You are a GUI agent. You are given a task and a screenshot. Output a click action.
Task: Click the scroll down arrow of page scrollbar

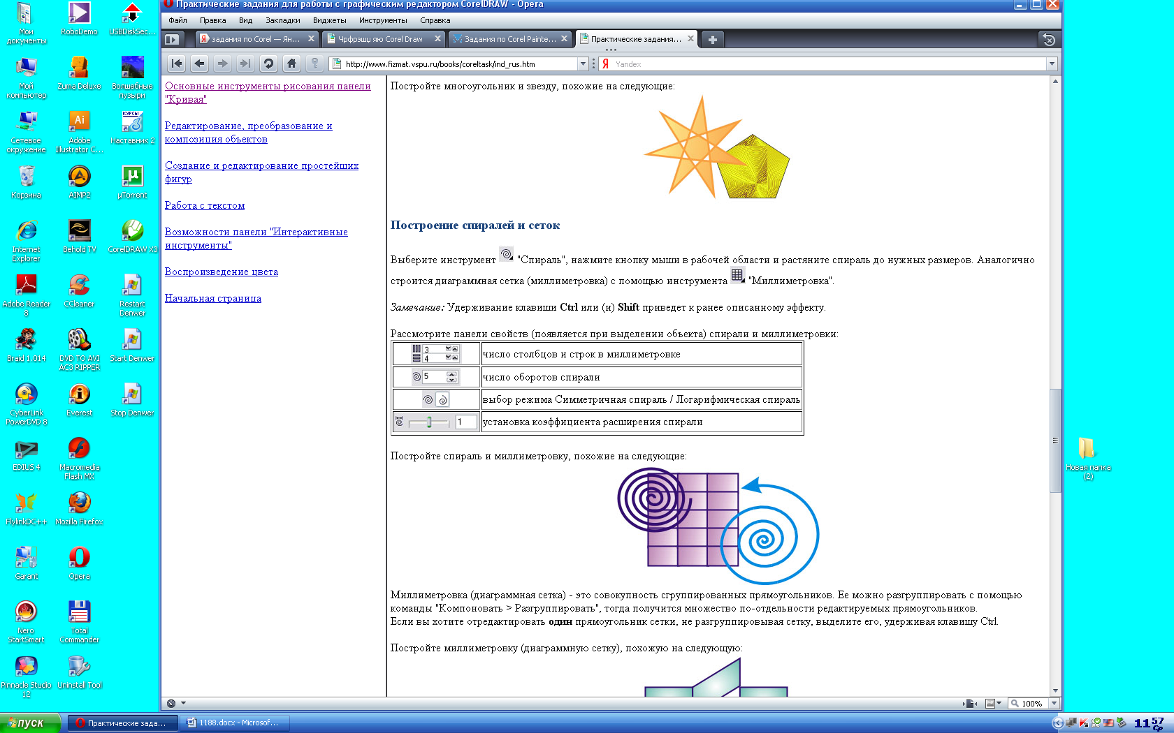click(1055, 690)
